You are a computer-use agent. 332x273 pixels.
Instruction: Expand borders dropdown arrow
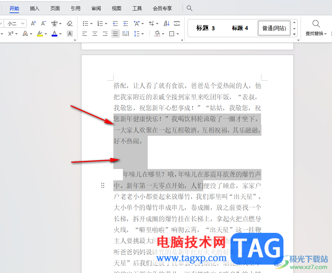[178, 34]
